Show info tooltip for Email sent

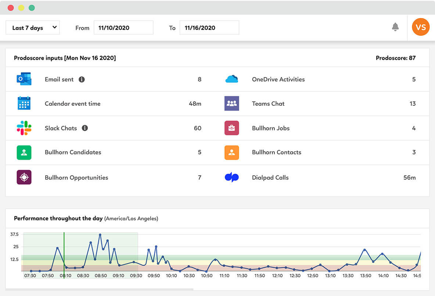(82, 79)
